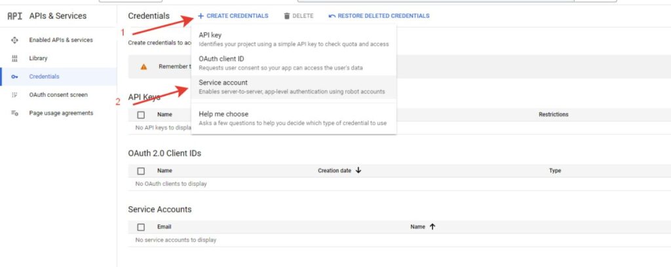Click Name column header in Service Accounts
671x267 pixels.
click(417, 227)
